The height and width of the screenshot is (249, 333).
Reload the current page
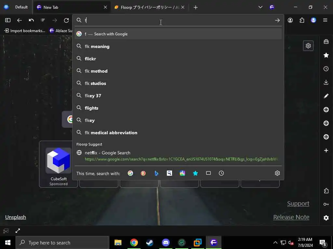coord(66,20)
